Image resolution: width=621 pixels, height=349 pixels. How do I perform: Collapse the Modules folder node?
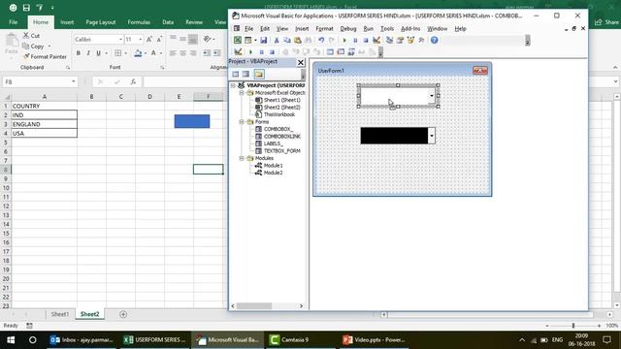(x=242, y=158)
